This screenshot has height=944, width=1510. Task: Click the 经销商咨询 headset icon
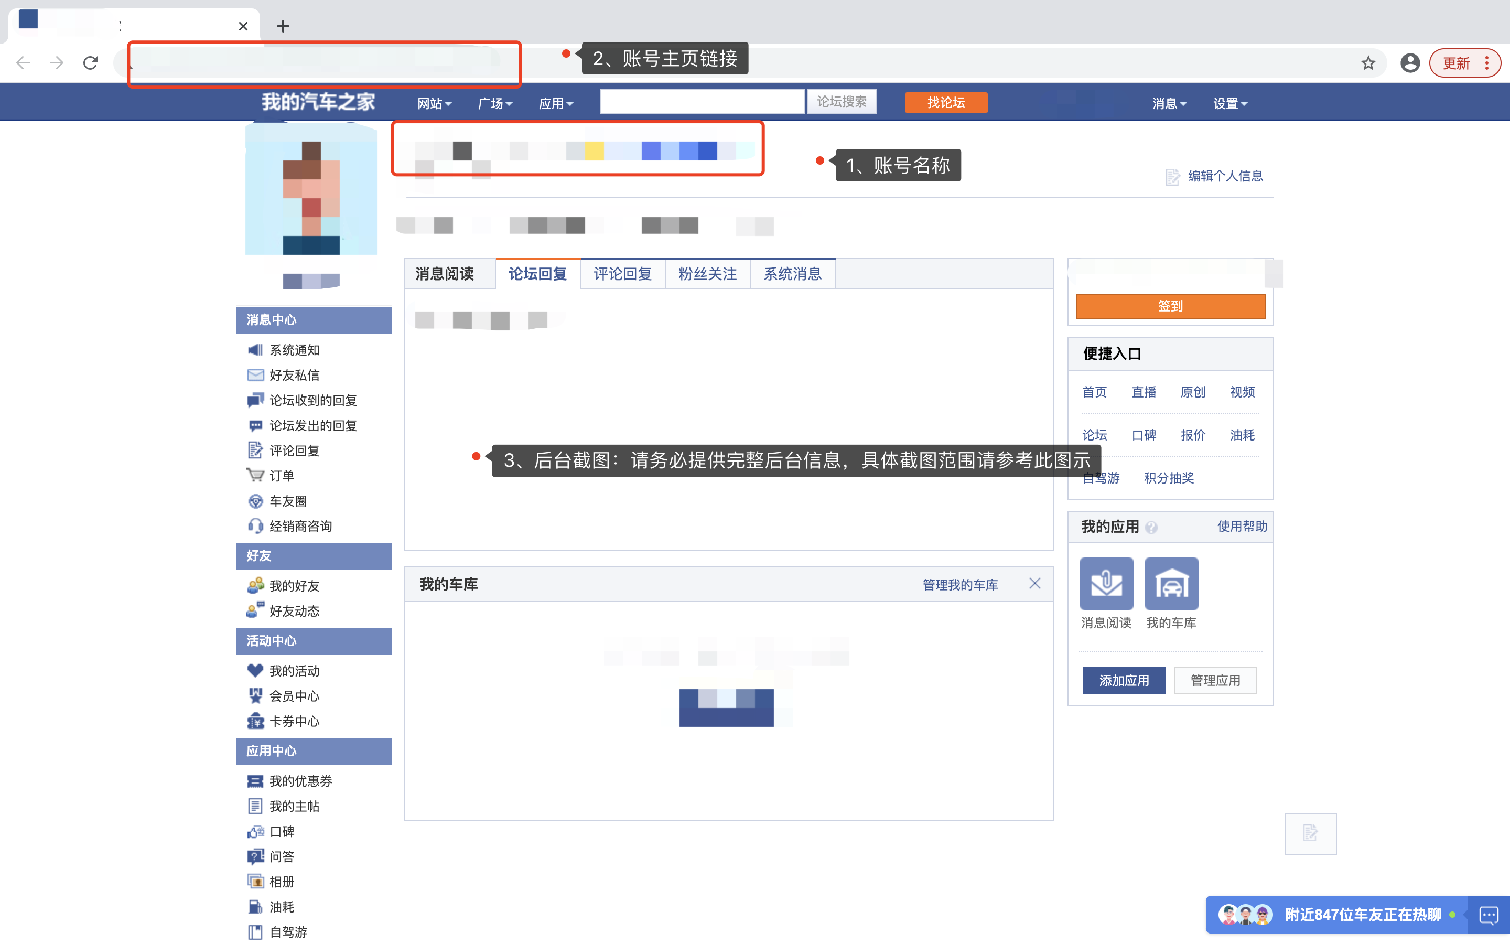(x=255, y=525)
